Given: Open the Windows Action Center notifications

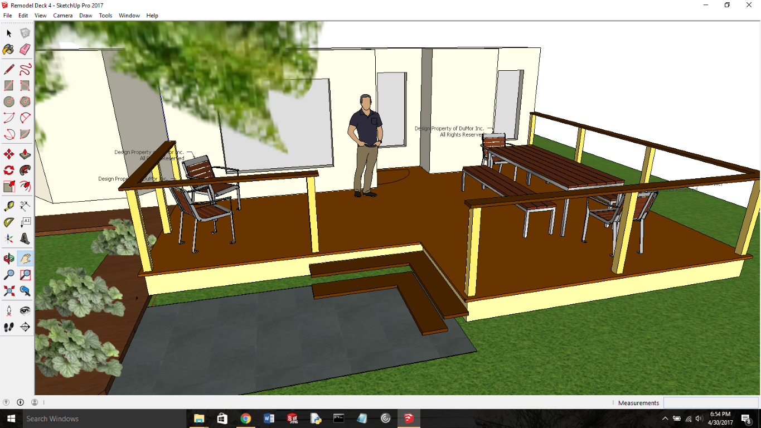Looking at the screenshot, I should (746, 419).
